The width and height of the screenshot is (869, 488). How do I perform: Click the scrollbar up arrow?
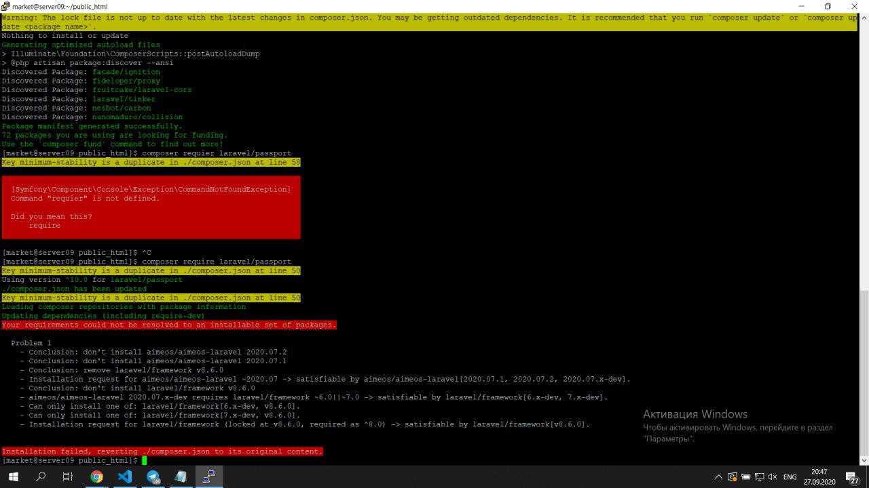pyautogui.click(x=864, y=18)
